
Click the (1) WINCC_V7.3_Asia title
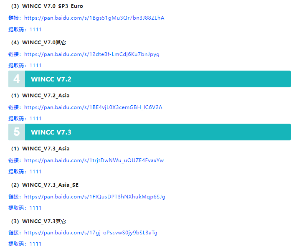(x=41, y=149)
